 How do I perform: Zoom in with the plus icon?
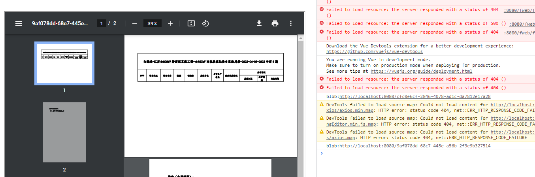[170, 23]
